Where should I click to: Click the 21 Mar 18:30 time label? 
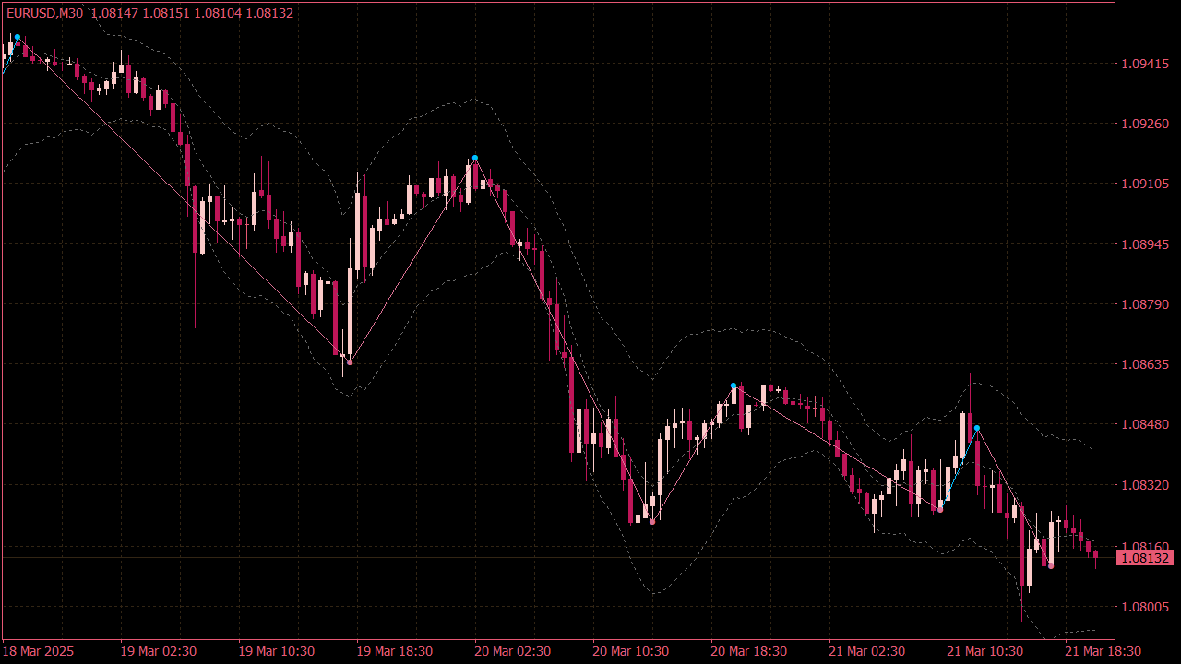[x=1103, y=651]
